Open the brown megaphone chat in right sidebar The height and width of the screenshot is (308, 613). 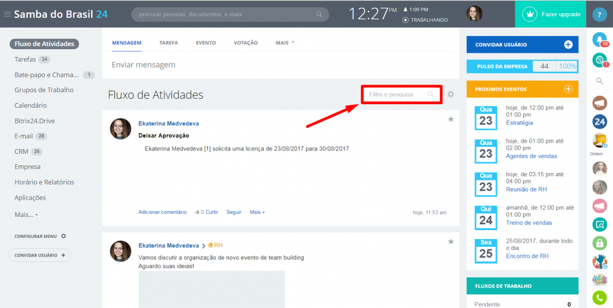click(x=599, y=103)
